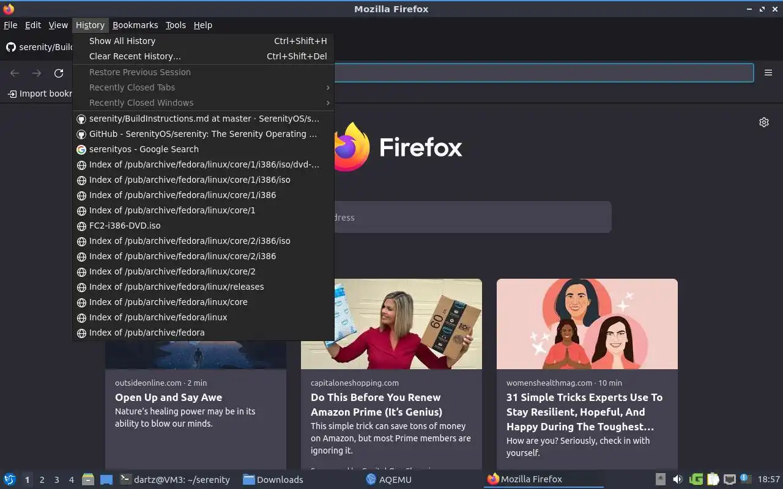Open Index of /pub/archive/fedora history entry

(x=203, y=333)
